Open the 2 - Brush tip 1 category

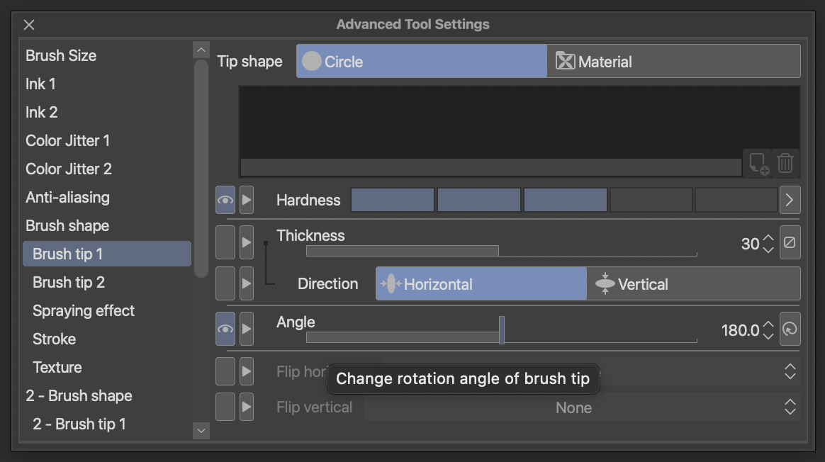107,424
